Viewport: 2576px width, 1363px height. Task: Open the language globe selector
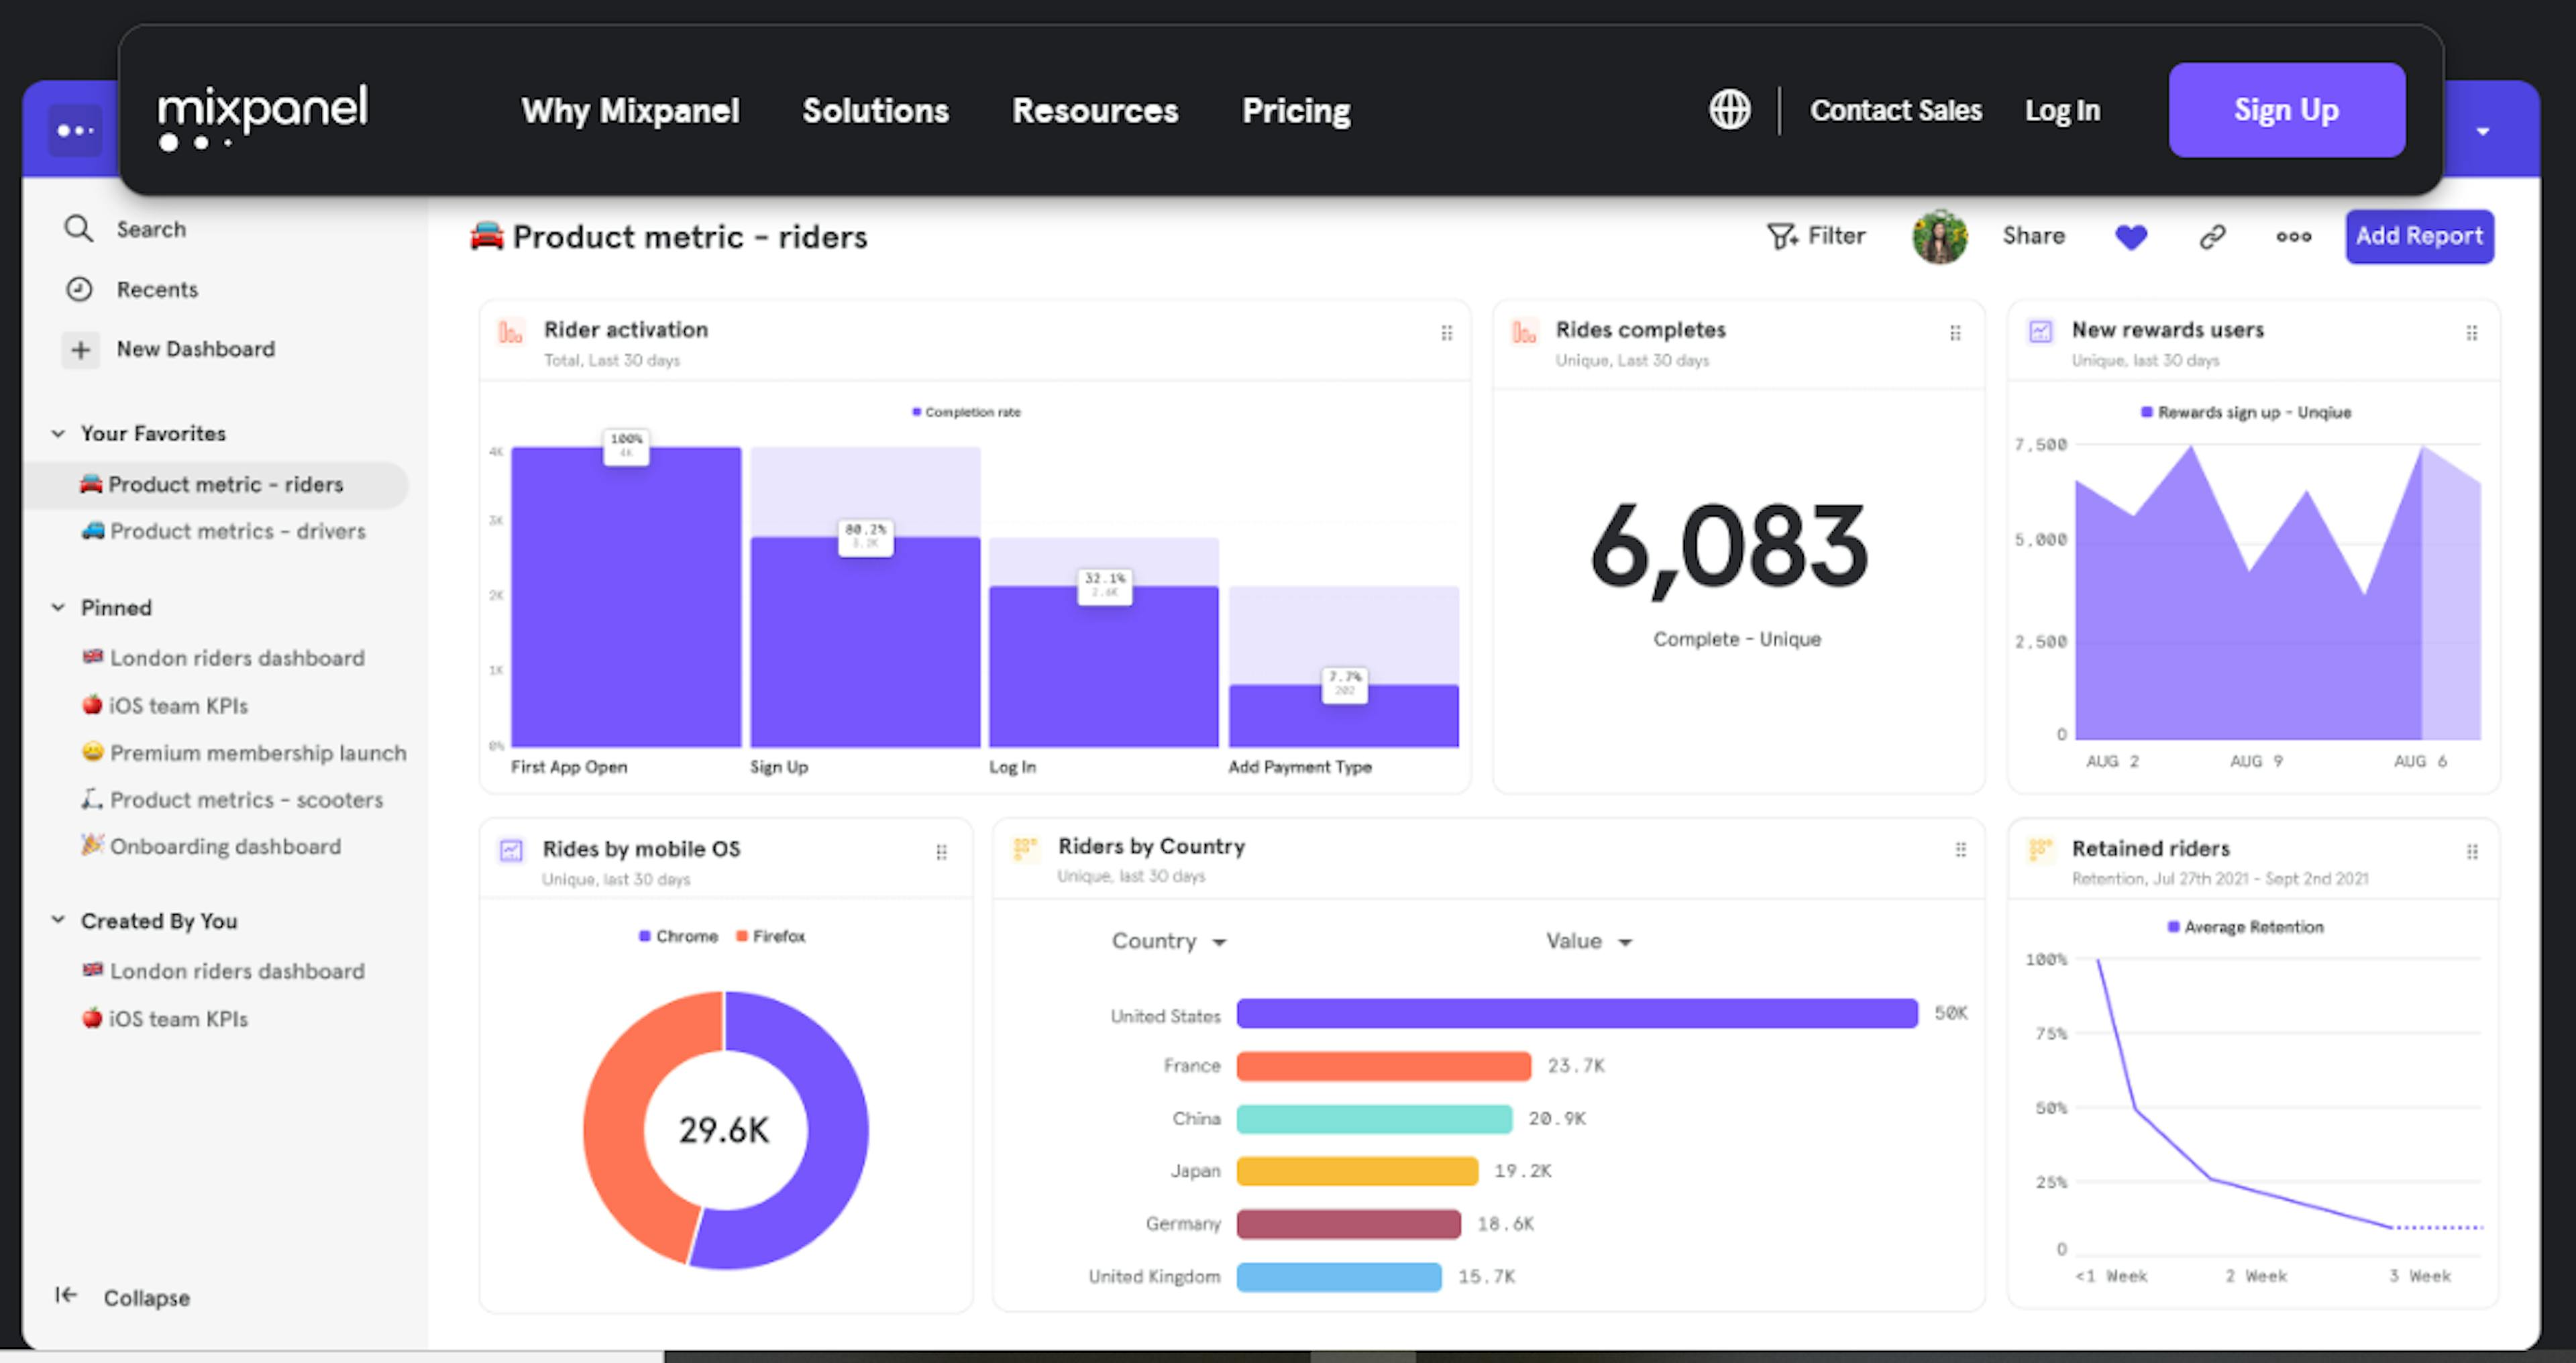click(x=1729, y=109)
